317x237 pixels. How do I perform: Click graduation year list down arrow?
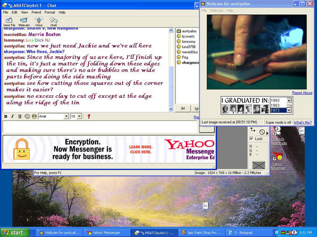(x=289, y=110)
